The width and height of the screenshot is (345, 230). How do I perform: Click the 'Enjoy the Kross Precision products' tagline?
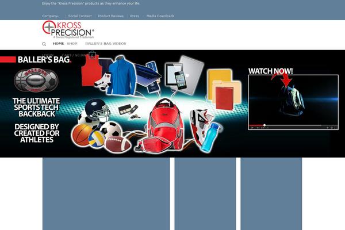[x=91, y=3]
